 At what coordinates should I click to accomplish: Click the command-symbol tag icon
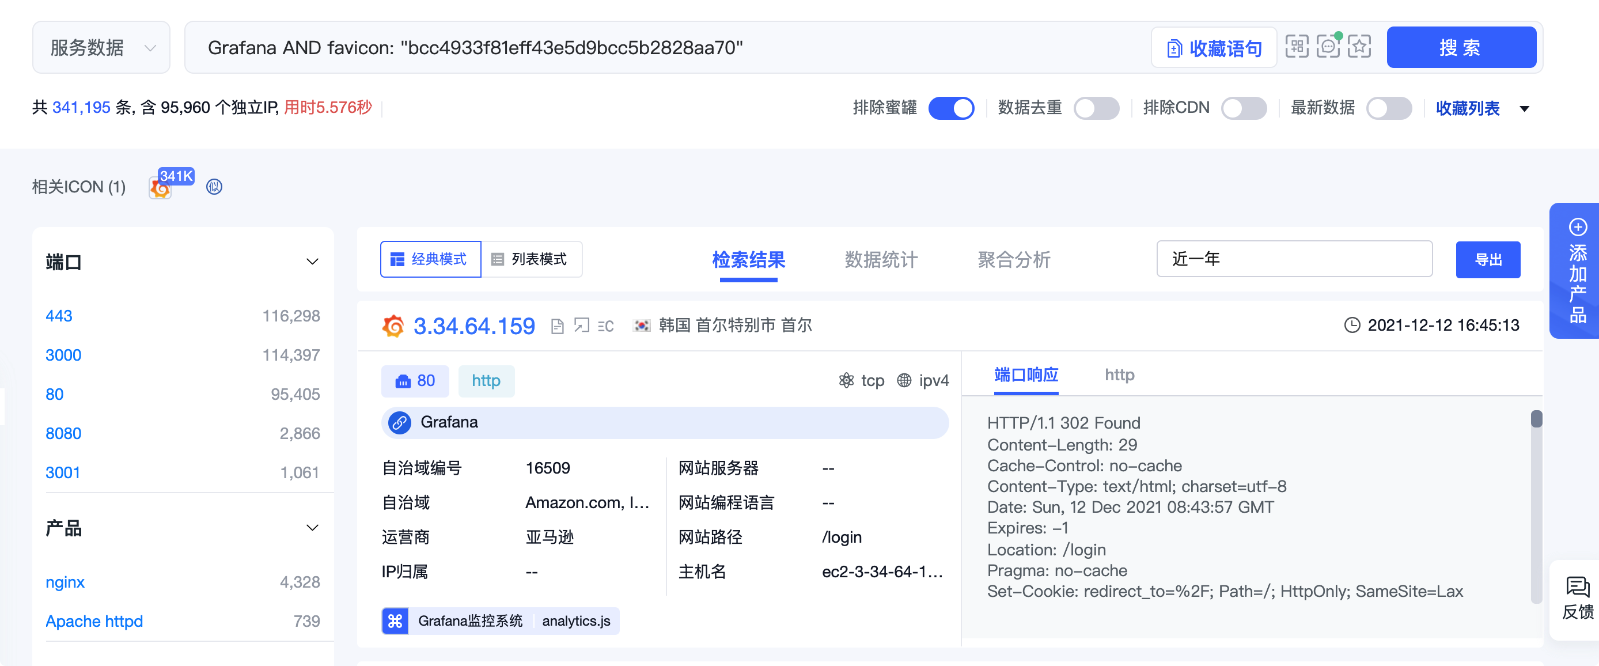tap(395, 620)
